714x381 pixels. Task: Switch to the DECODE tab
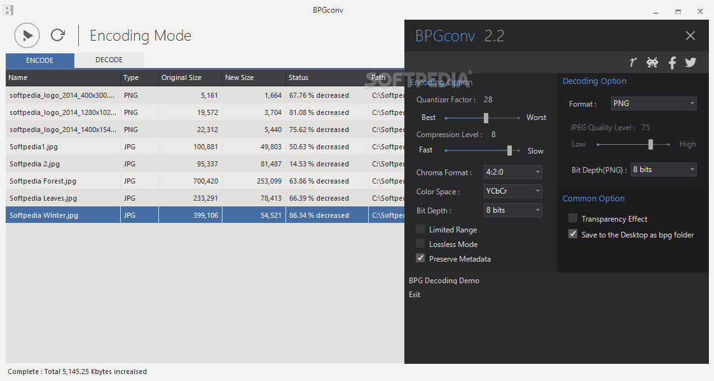click(109, 60)
